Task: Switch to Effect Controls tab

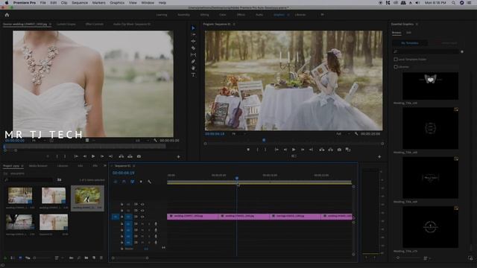Action: coord(95,24)
